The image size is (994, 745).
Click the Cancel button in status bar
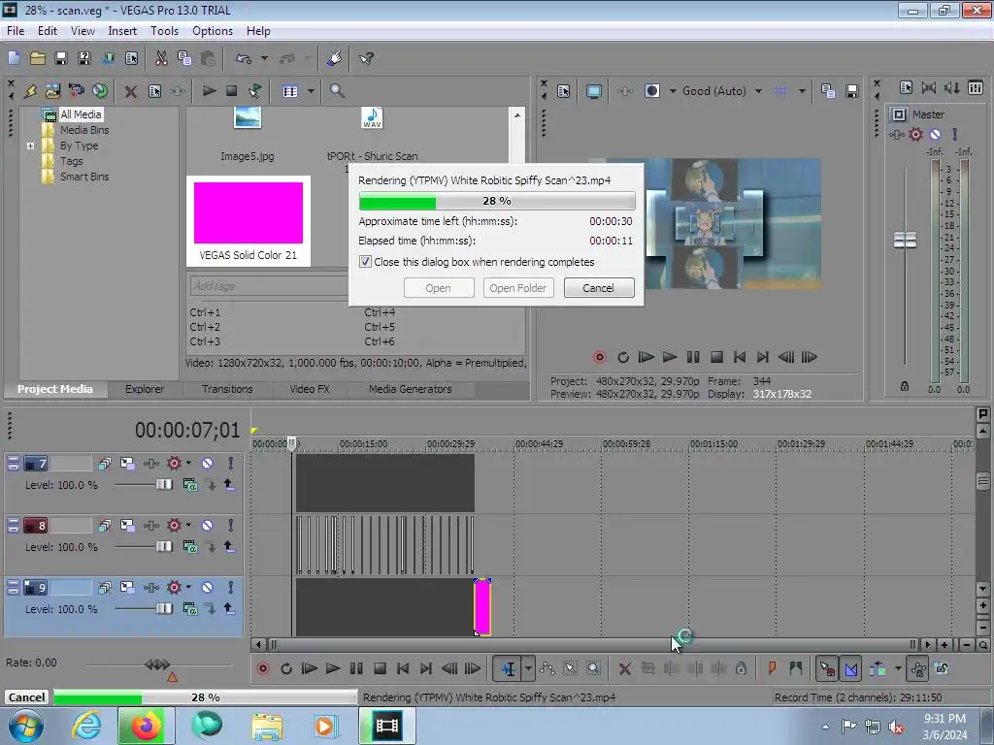(x=26, y=696)
